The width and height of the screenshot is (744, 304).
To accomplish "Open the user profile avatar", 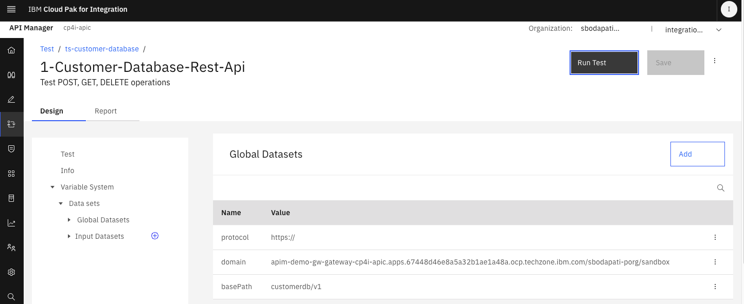I will (729, 9).
